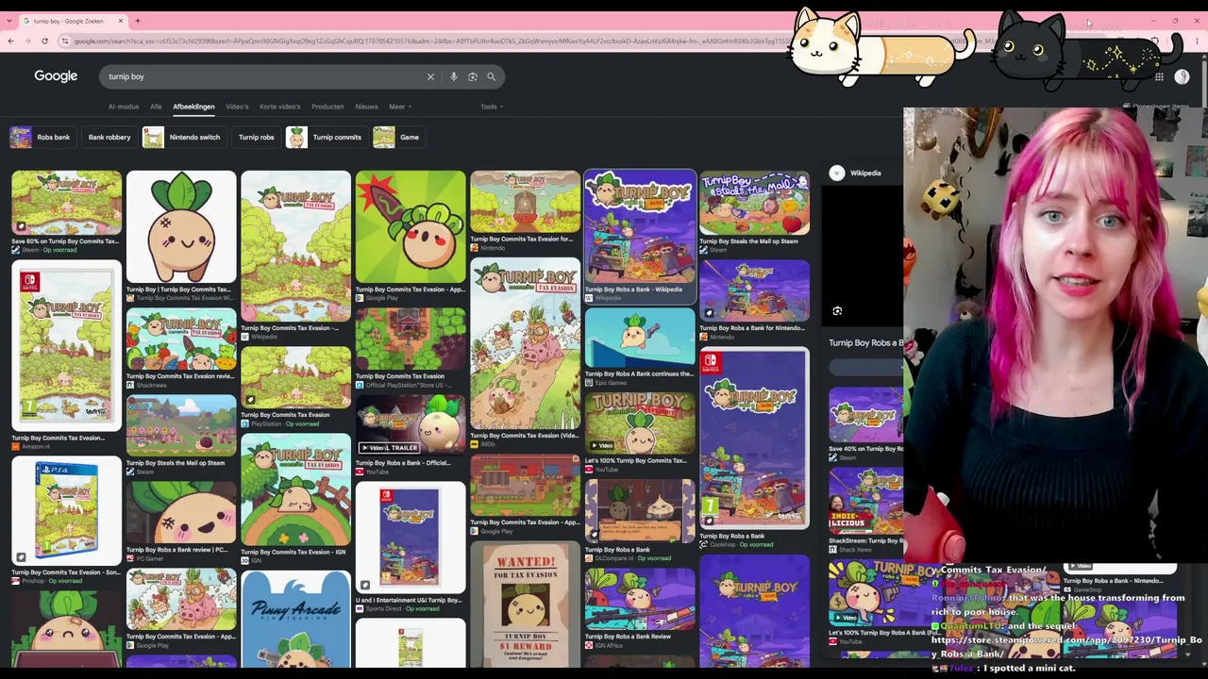Open the YouTube official trailer image
Image resolution: width=1208 pixels, height=679 pixels.
point(411,426)
